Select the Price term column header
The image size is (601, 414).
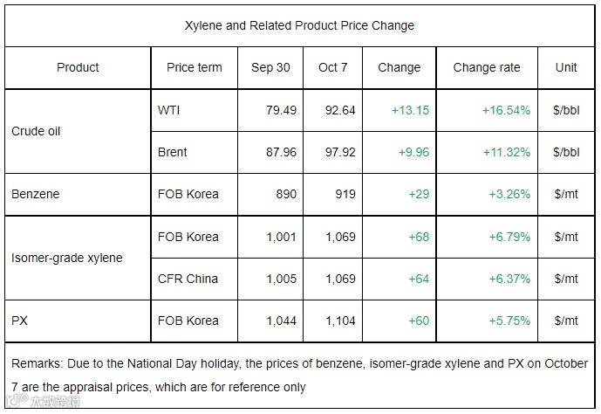coord(194,67)
